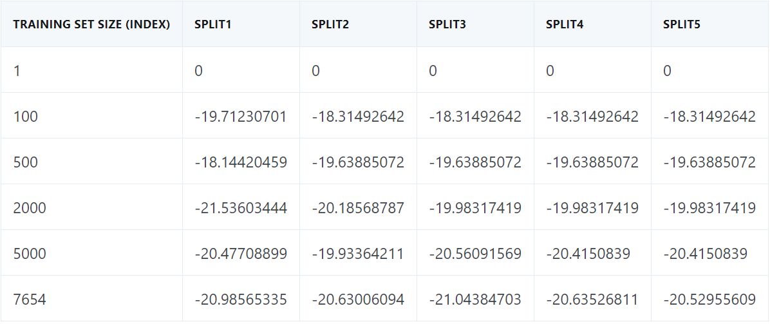770x324 pixels.
Task: Click the cell showing -20.56091569
Action: click(475, 254)
